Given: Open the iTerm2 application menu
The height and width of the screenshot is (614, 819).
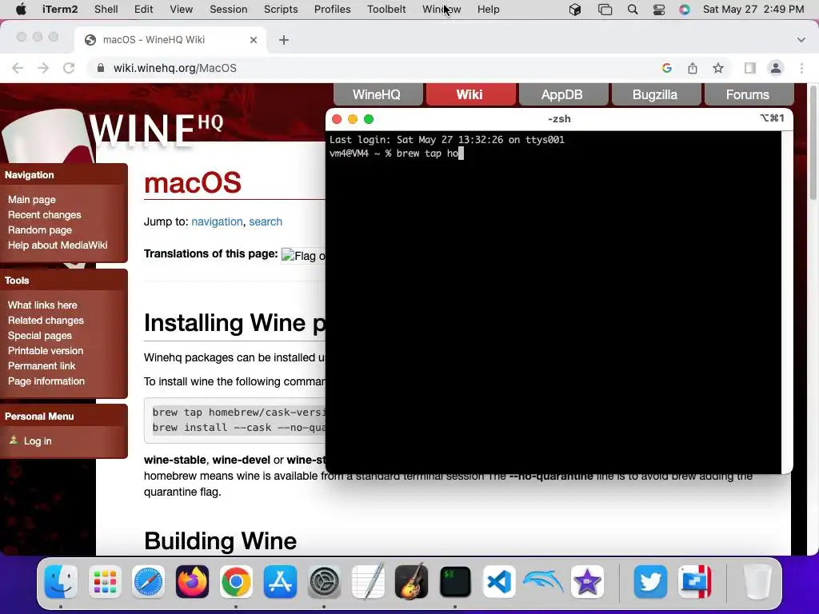Looking at the screenshot, I should 60,10.
